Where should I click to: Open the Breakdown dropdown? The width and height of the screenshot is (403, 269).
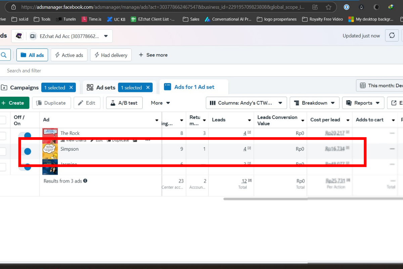point(314,103)
